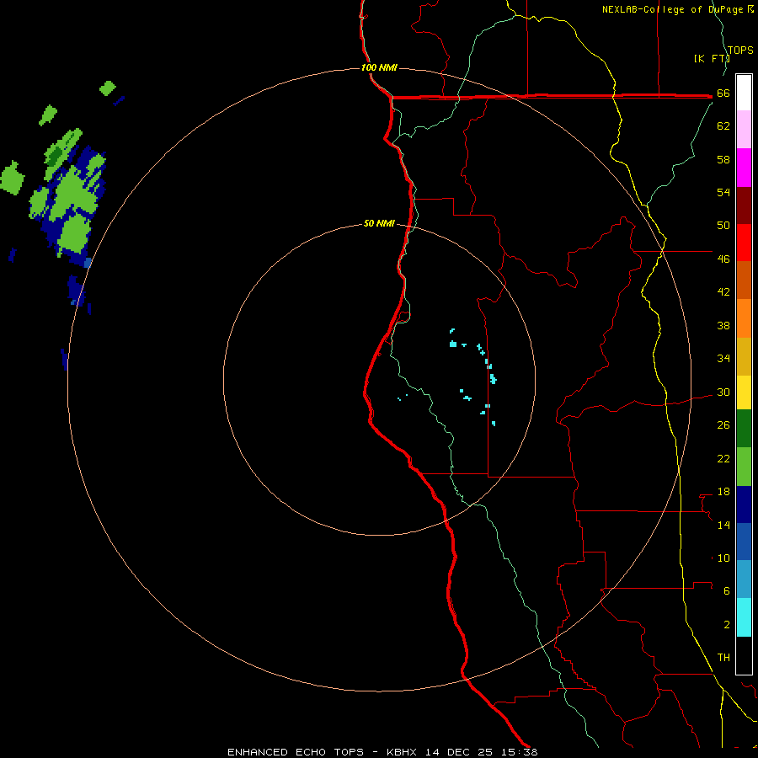This screenshot has height=758, width=758.
Task: Click the legend value 26
Action: [723, 425]
